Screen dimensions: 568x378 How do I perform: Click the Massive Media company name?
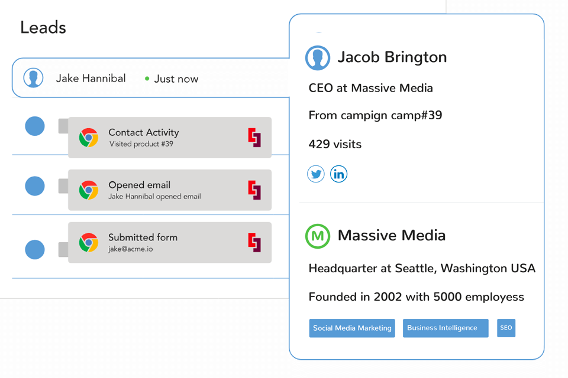tap(391, 236)
